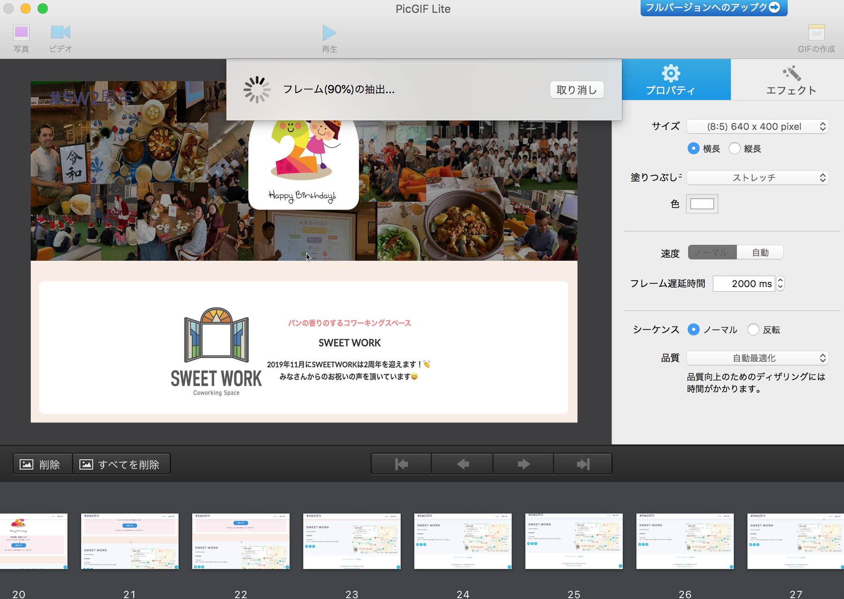Select frame thumbnail 26
This screenshot has width=844, height=599.
pyautogui.click(x=685, y=541)
